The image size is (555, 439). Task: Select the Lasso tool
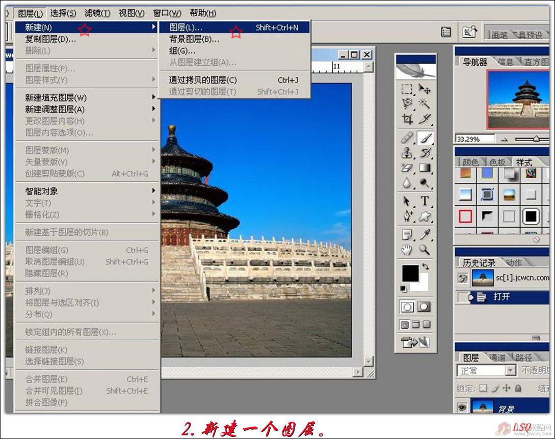click(407, 103)
